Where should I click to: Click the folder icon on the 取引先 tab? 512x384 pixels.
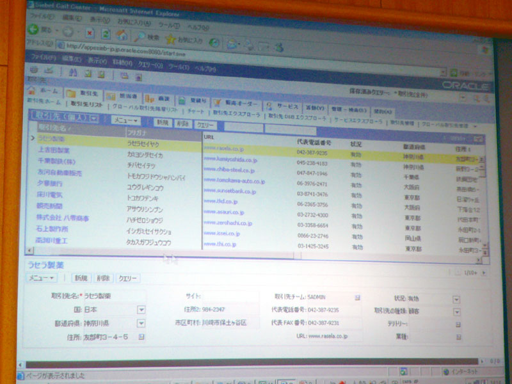click(x=70, y=93)
